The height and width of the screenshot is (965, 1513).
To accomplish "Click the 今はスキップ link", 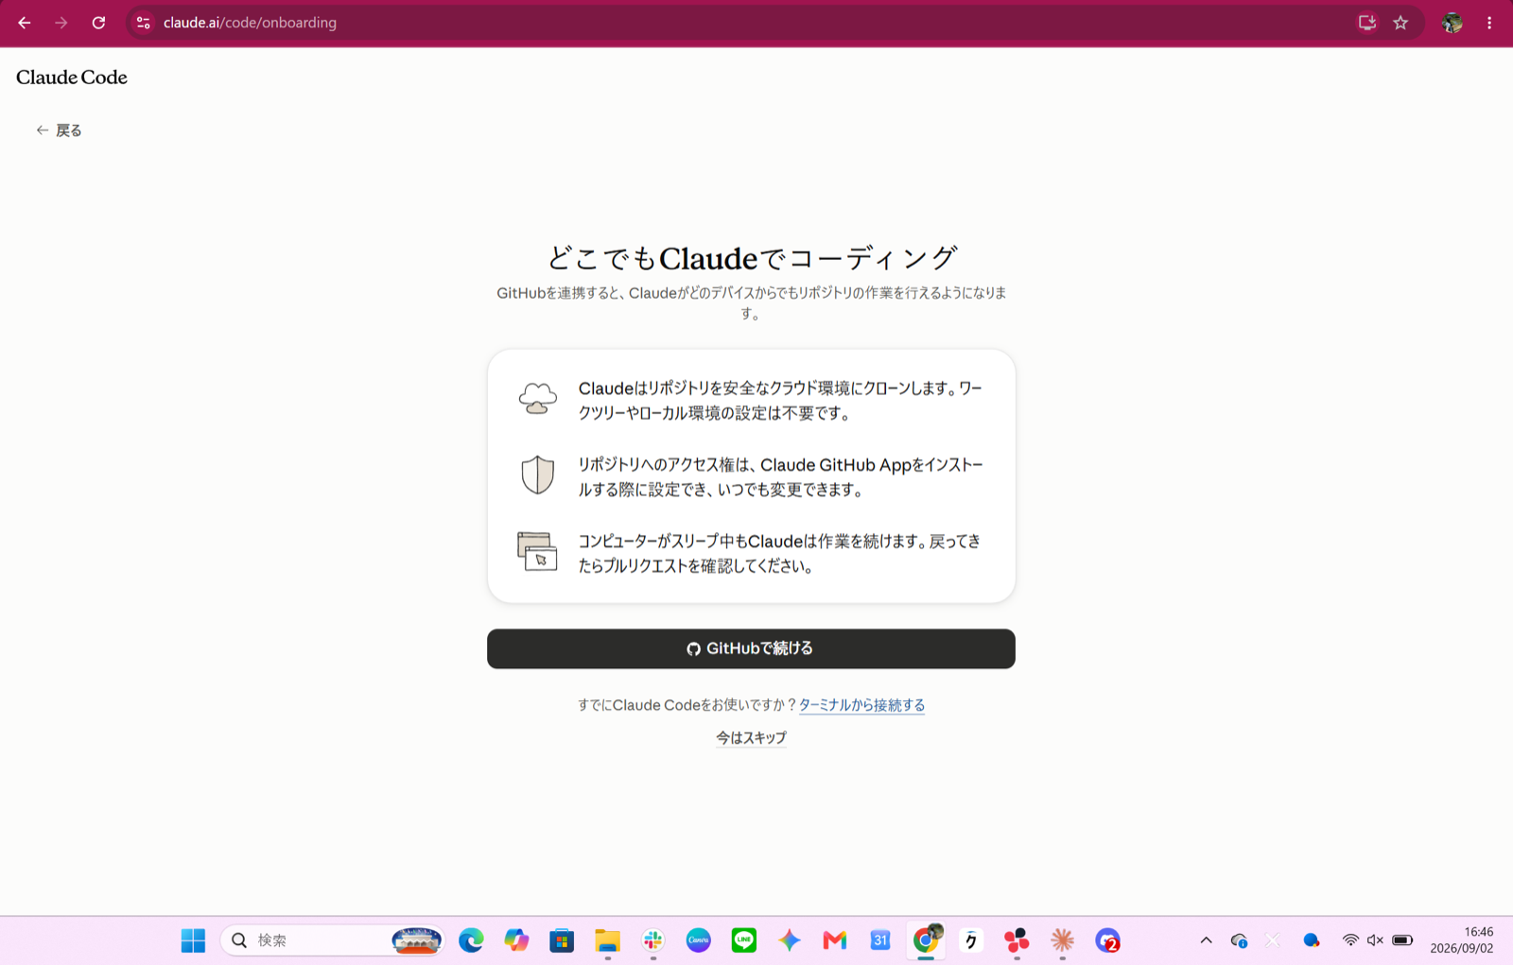I will pos(751,738).
